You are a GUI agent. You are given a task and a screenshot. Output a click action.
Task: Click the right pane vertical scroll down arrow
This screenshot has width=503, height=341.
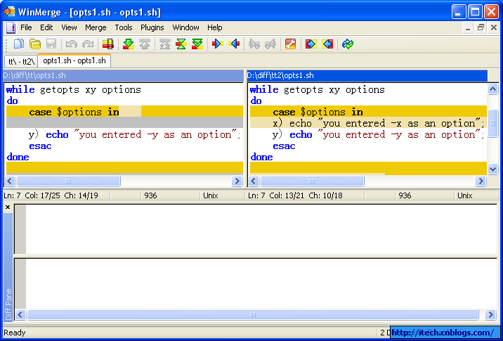pyautogui.click(x=492, y=169)
